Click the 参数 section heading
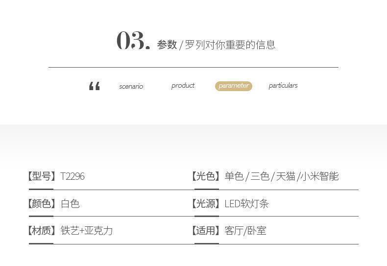 167,45
